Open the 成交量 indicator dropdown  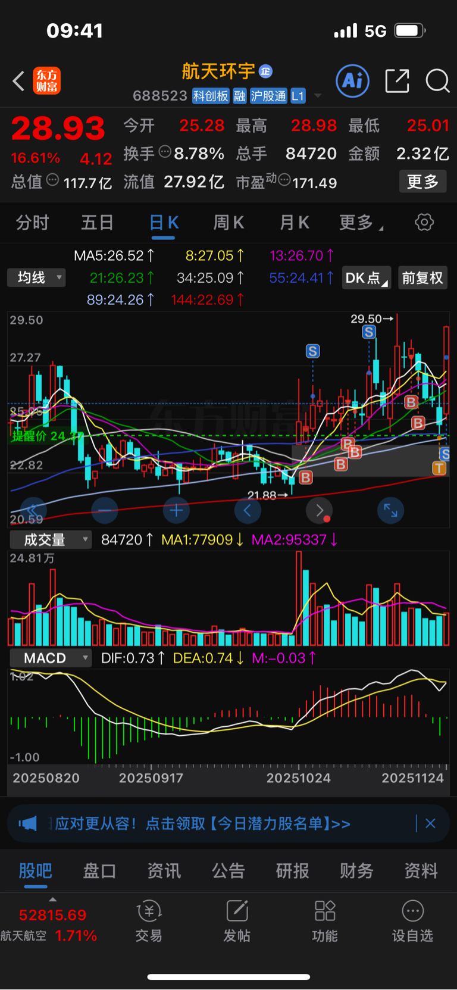[x=51, y=540]
